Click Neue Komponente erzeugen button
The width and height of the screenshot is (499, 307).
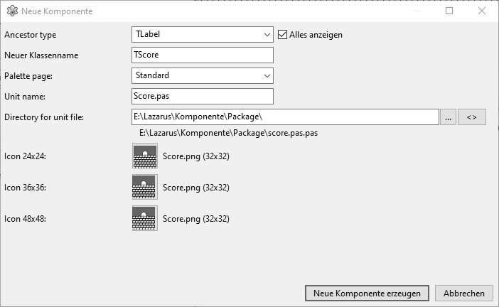tap(367, 293)
